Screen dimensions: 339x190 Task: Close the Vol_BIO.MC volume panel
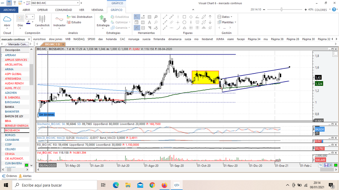pos(335,152)
